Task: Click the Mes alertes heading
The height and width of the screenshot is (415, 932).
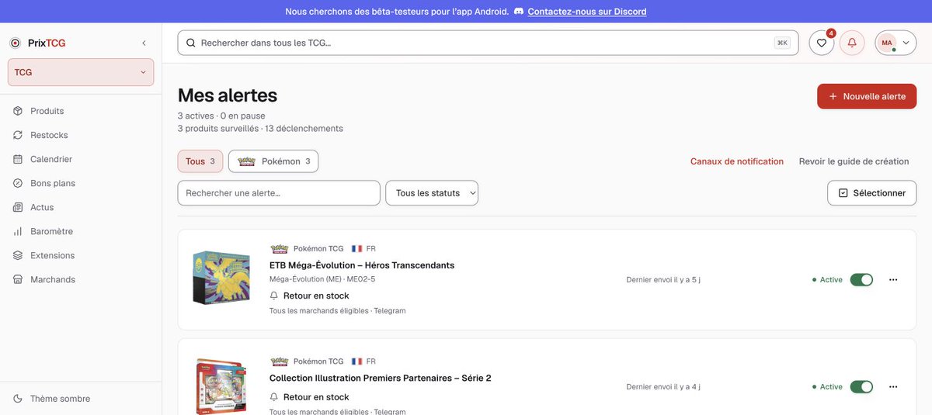Action: point(228,95)
